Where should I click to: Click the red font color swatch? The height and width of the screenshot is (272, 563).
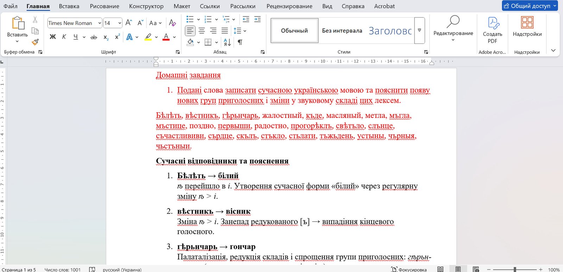pos(166,37)
